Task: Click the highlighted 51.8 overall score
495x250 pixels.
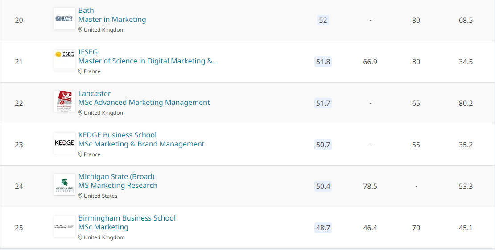Action: tap(323, 62)
